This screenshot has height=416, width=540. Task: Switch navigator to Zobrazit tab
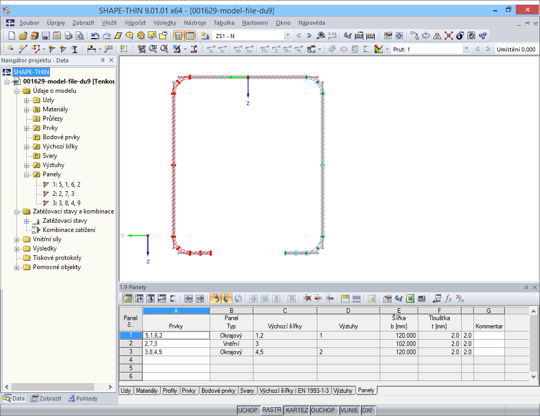tap(46, 398)
